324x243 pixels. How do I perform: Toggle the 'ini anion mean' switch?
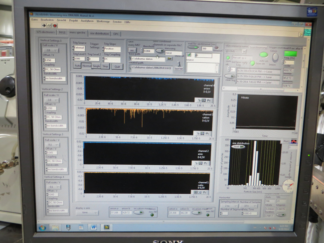tap(197, 213)
